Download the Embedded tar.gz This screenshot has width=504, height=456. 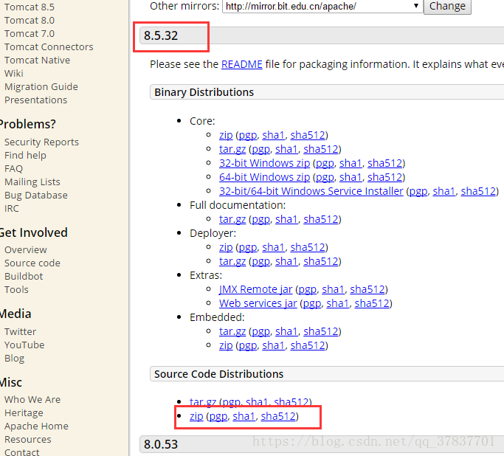[x=232, y=331]
